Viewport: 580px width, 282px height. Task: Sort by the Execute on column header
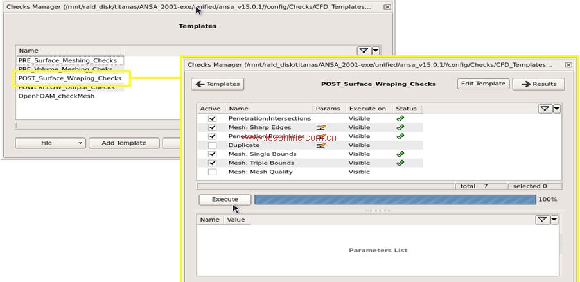tap(367, 109)
